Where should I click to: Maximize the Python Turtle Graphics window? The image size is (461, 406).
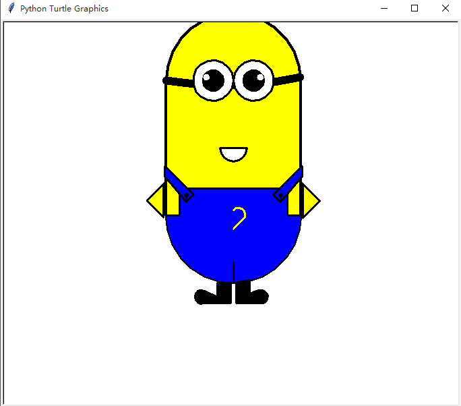coord(414,8)
